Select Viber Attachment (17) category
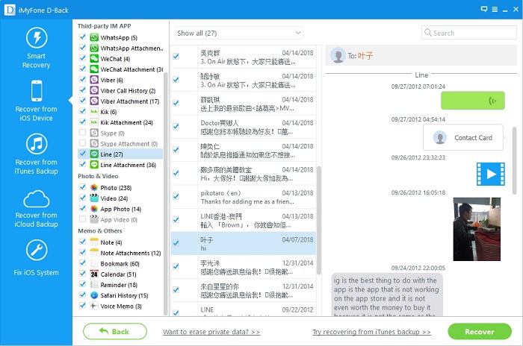Image resolution: width=523 pixels, height=346 pixels. [x=130, y=101]
